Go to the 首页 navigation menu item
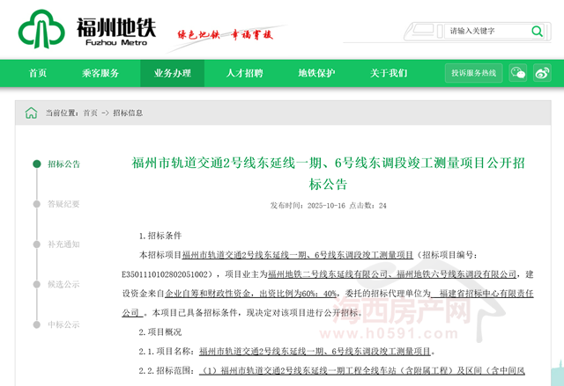 [38, 73]
